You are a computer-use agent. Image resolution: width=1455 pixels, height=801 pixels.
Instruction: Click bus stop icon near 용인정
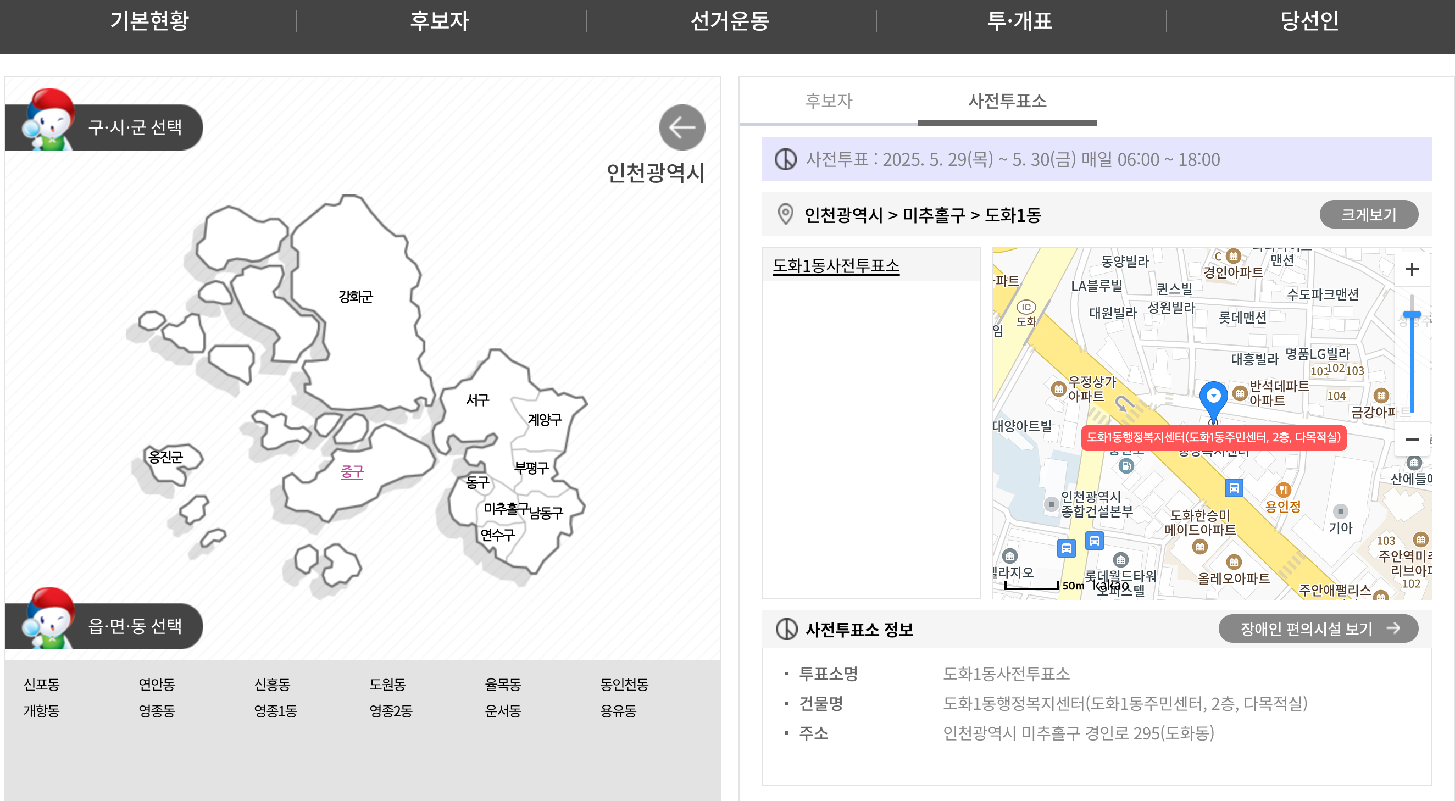1234,487
